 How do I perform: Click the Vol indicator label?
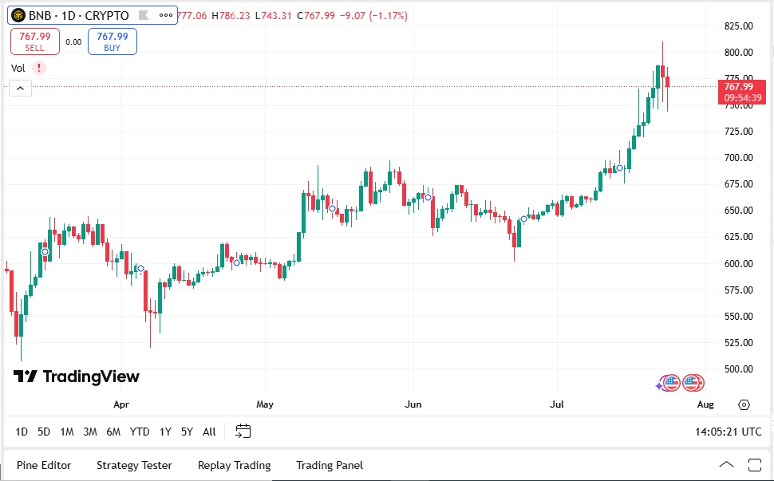coord(18,68)
